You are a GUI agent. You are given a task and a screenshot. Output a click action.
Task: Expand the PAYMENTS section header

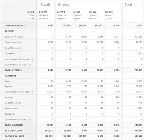(10, 76)
